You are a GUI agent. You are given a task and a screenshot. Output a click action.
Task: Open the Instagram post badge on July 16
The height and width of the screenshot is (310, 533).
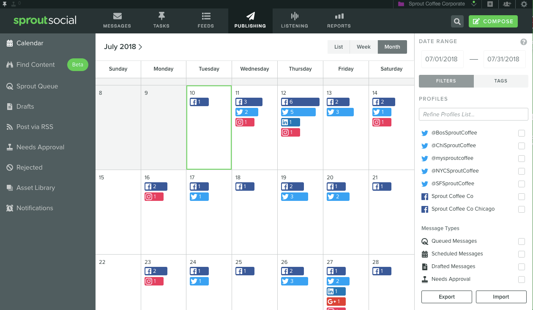click(x=154, y=197)
